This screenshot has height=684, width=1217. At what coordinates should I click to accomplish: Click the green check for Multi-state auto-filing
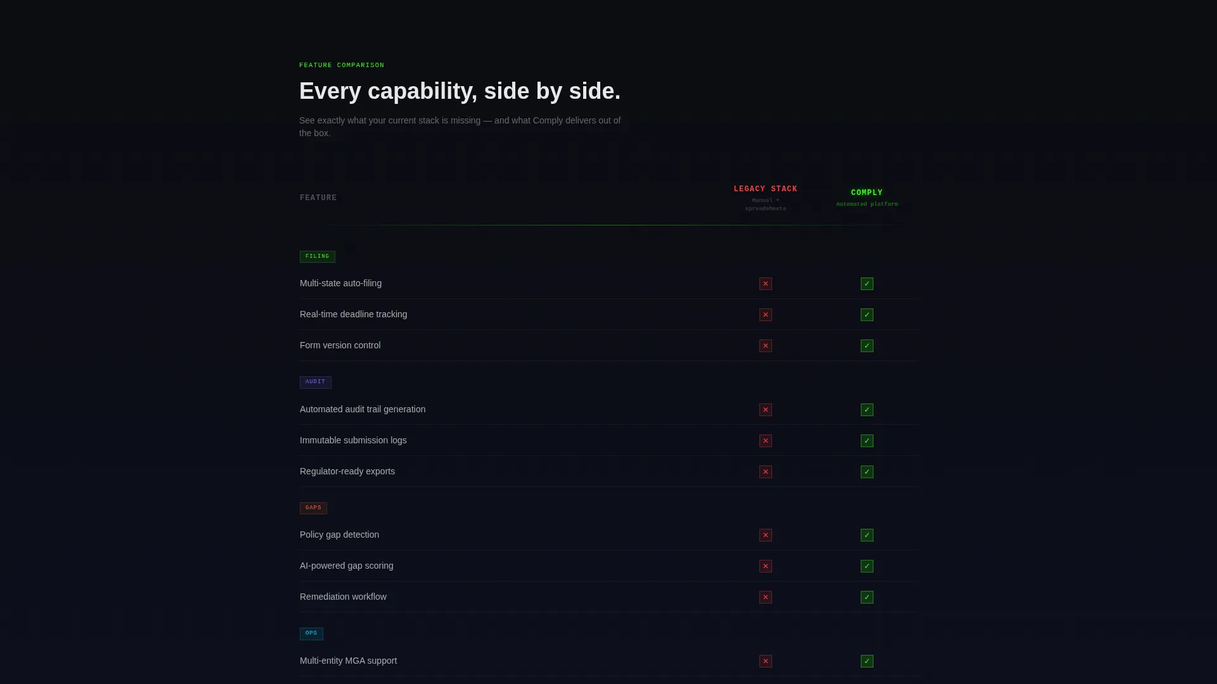pyautogui.click(x=867, y=284)
